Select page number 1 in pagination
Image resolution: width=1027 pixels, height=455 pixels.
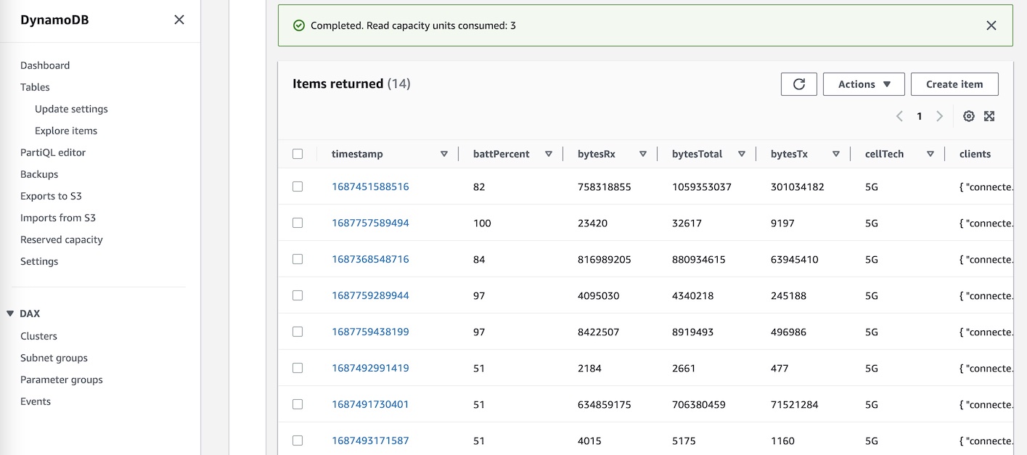(920, 116)
